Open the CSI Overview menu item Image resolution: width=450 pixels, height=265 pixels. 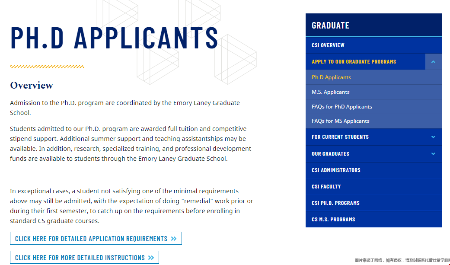pos(373,45)
